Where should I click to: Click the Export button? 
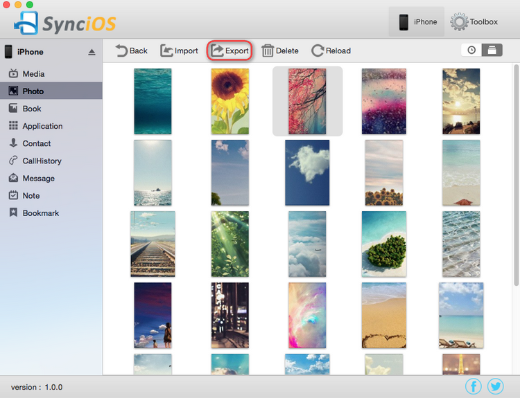tap(229, 51)
